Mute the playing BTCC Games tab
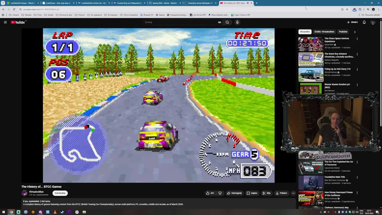The height and width of the screenshot is (215, 382). (247, 3)
